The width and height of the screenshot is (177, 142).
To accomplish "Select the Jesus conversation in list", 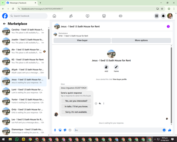I will point(24,81).
